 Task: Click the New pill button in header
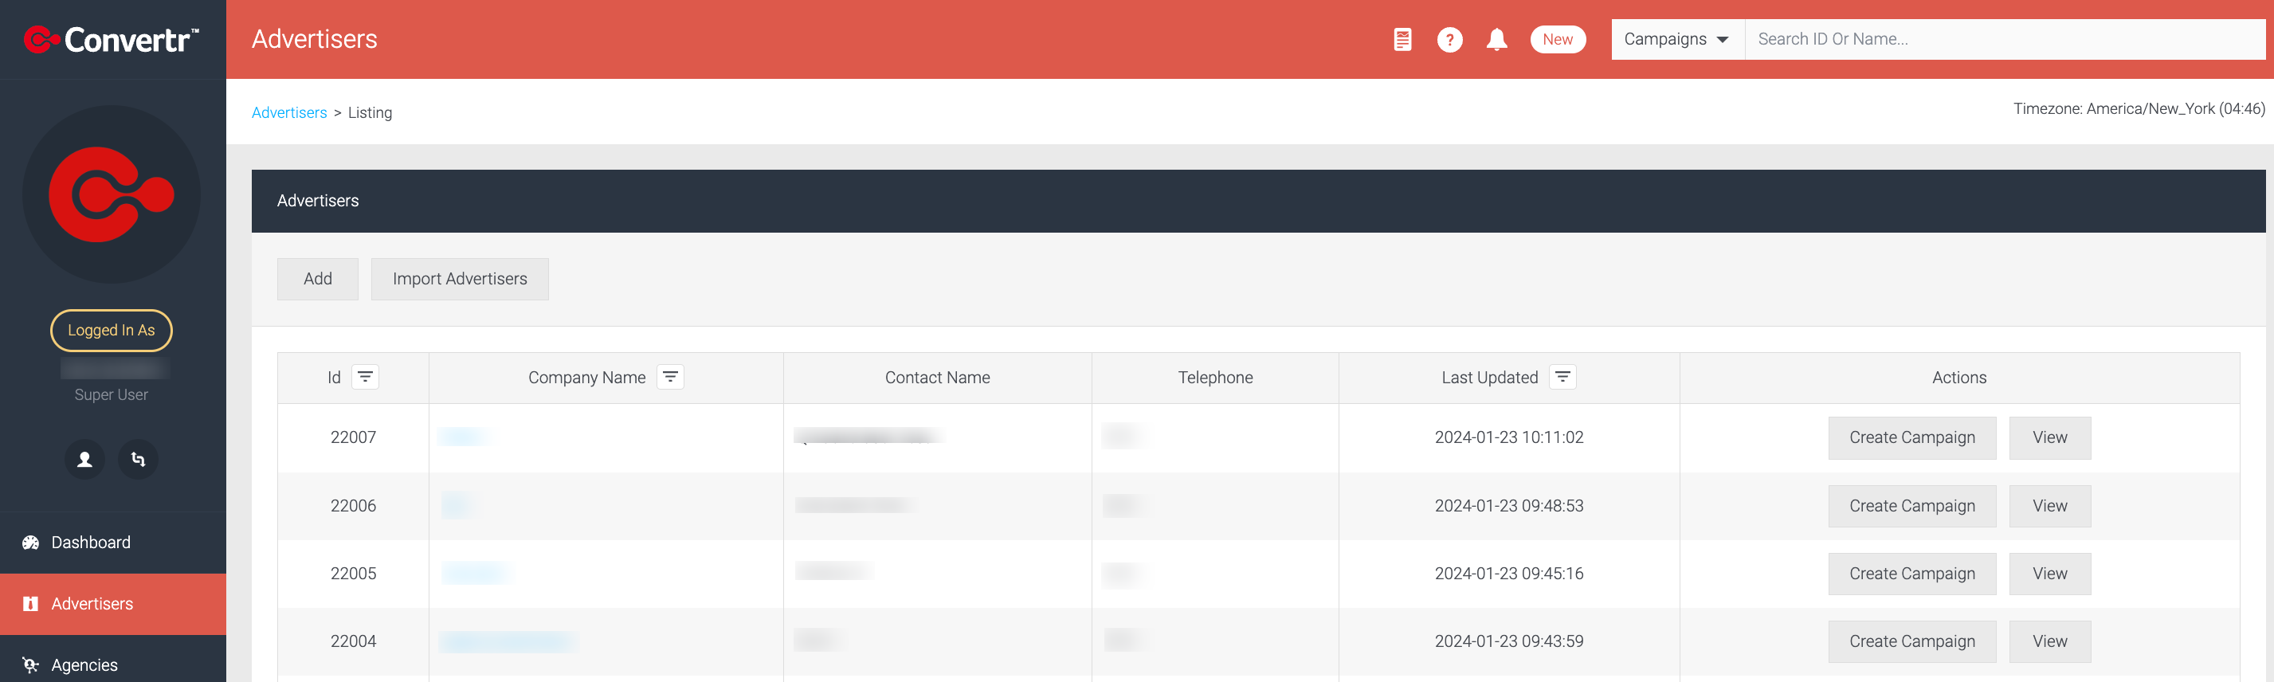click(1557, 40)
